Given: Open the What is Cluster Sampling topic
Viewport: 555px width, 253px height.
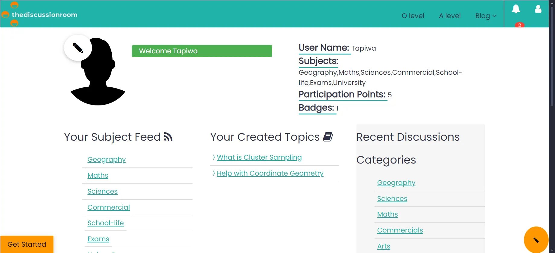Looking at the screenshot, I should [x=259, y=157].
